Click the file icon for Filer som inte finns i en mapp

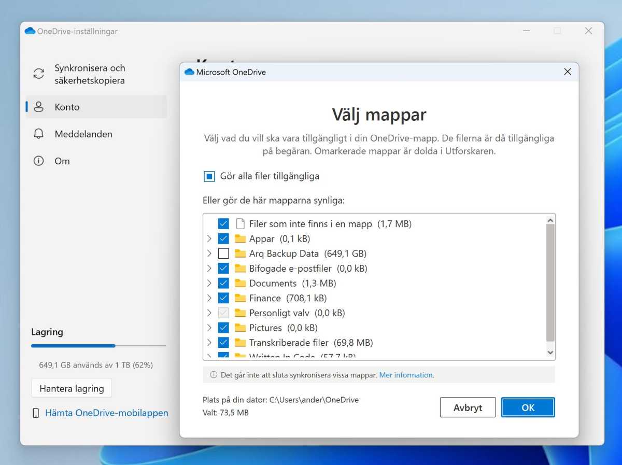[240, 223]
